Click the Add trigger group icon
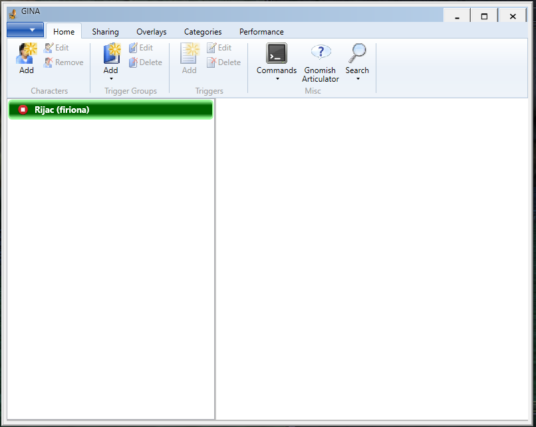Viewport: 536px width, 427px height. click(x=112, y=54)
